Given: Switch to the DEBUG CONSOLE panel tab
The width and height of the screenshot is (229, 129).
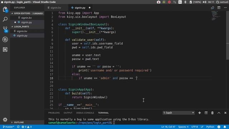Looking at the screenshot, I should (85, 113).
